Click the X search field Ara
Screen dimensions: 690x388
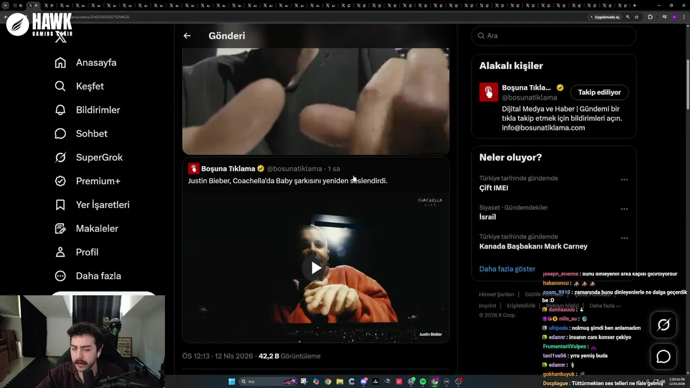(x=554, y=36)
